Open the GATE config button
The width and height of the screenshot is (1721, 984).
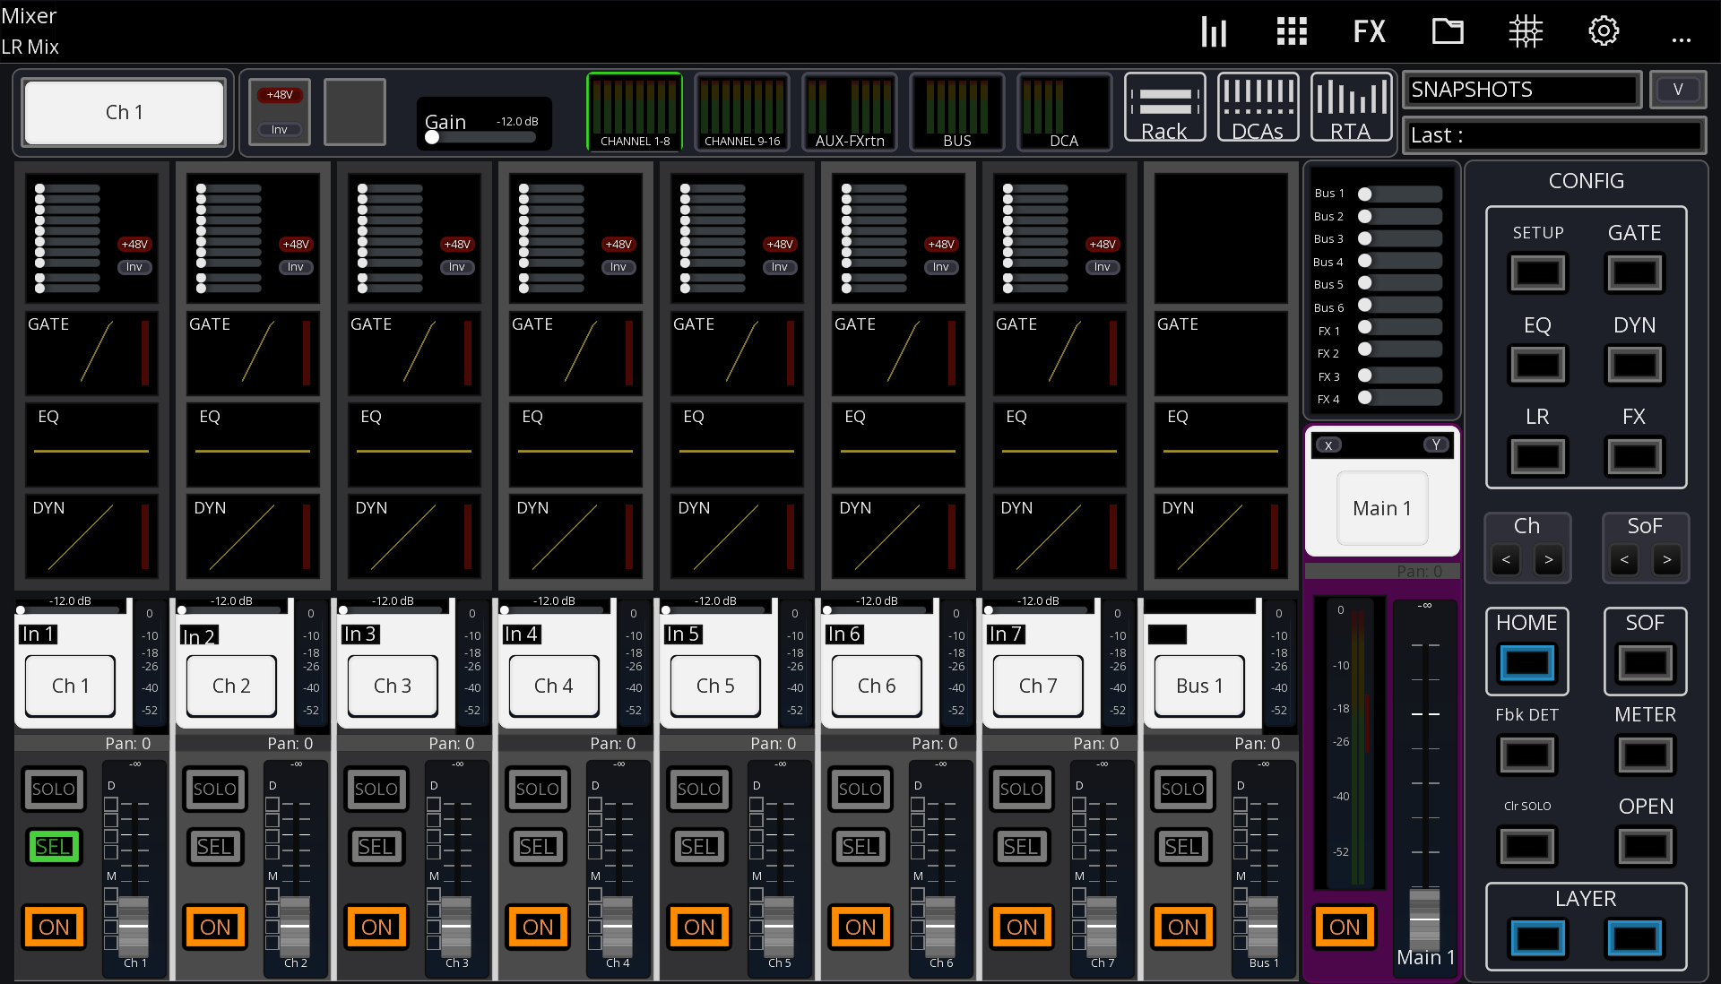pyautogui.click(x=1634, y=273)
